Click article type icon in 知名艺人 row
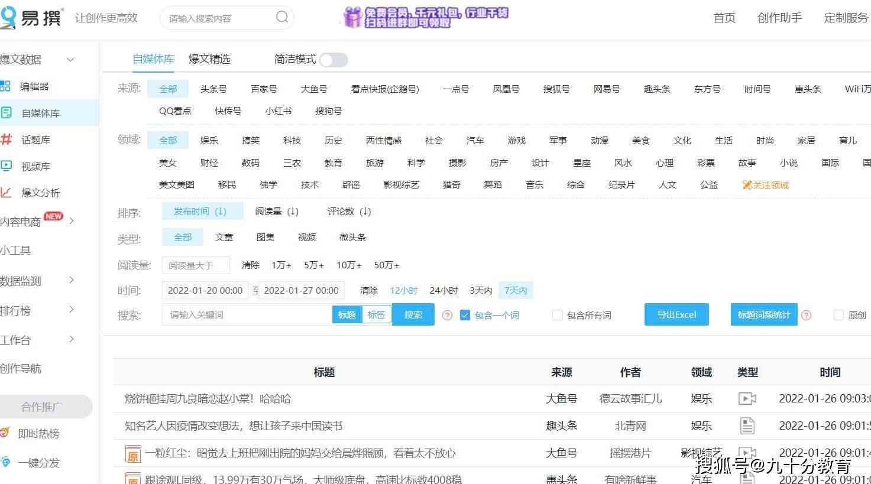Viewport: 871px width, 484px height. (x=747, y=425)
